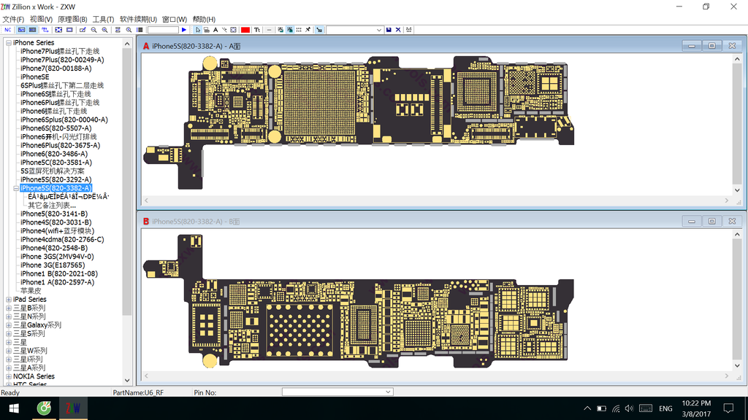Select 其它备注列表... tree item
This screenshot has width=748, height=420.
click(x=52, y=205)
